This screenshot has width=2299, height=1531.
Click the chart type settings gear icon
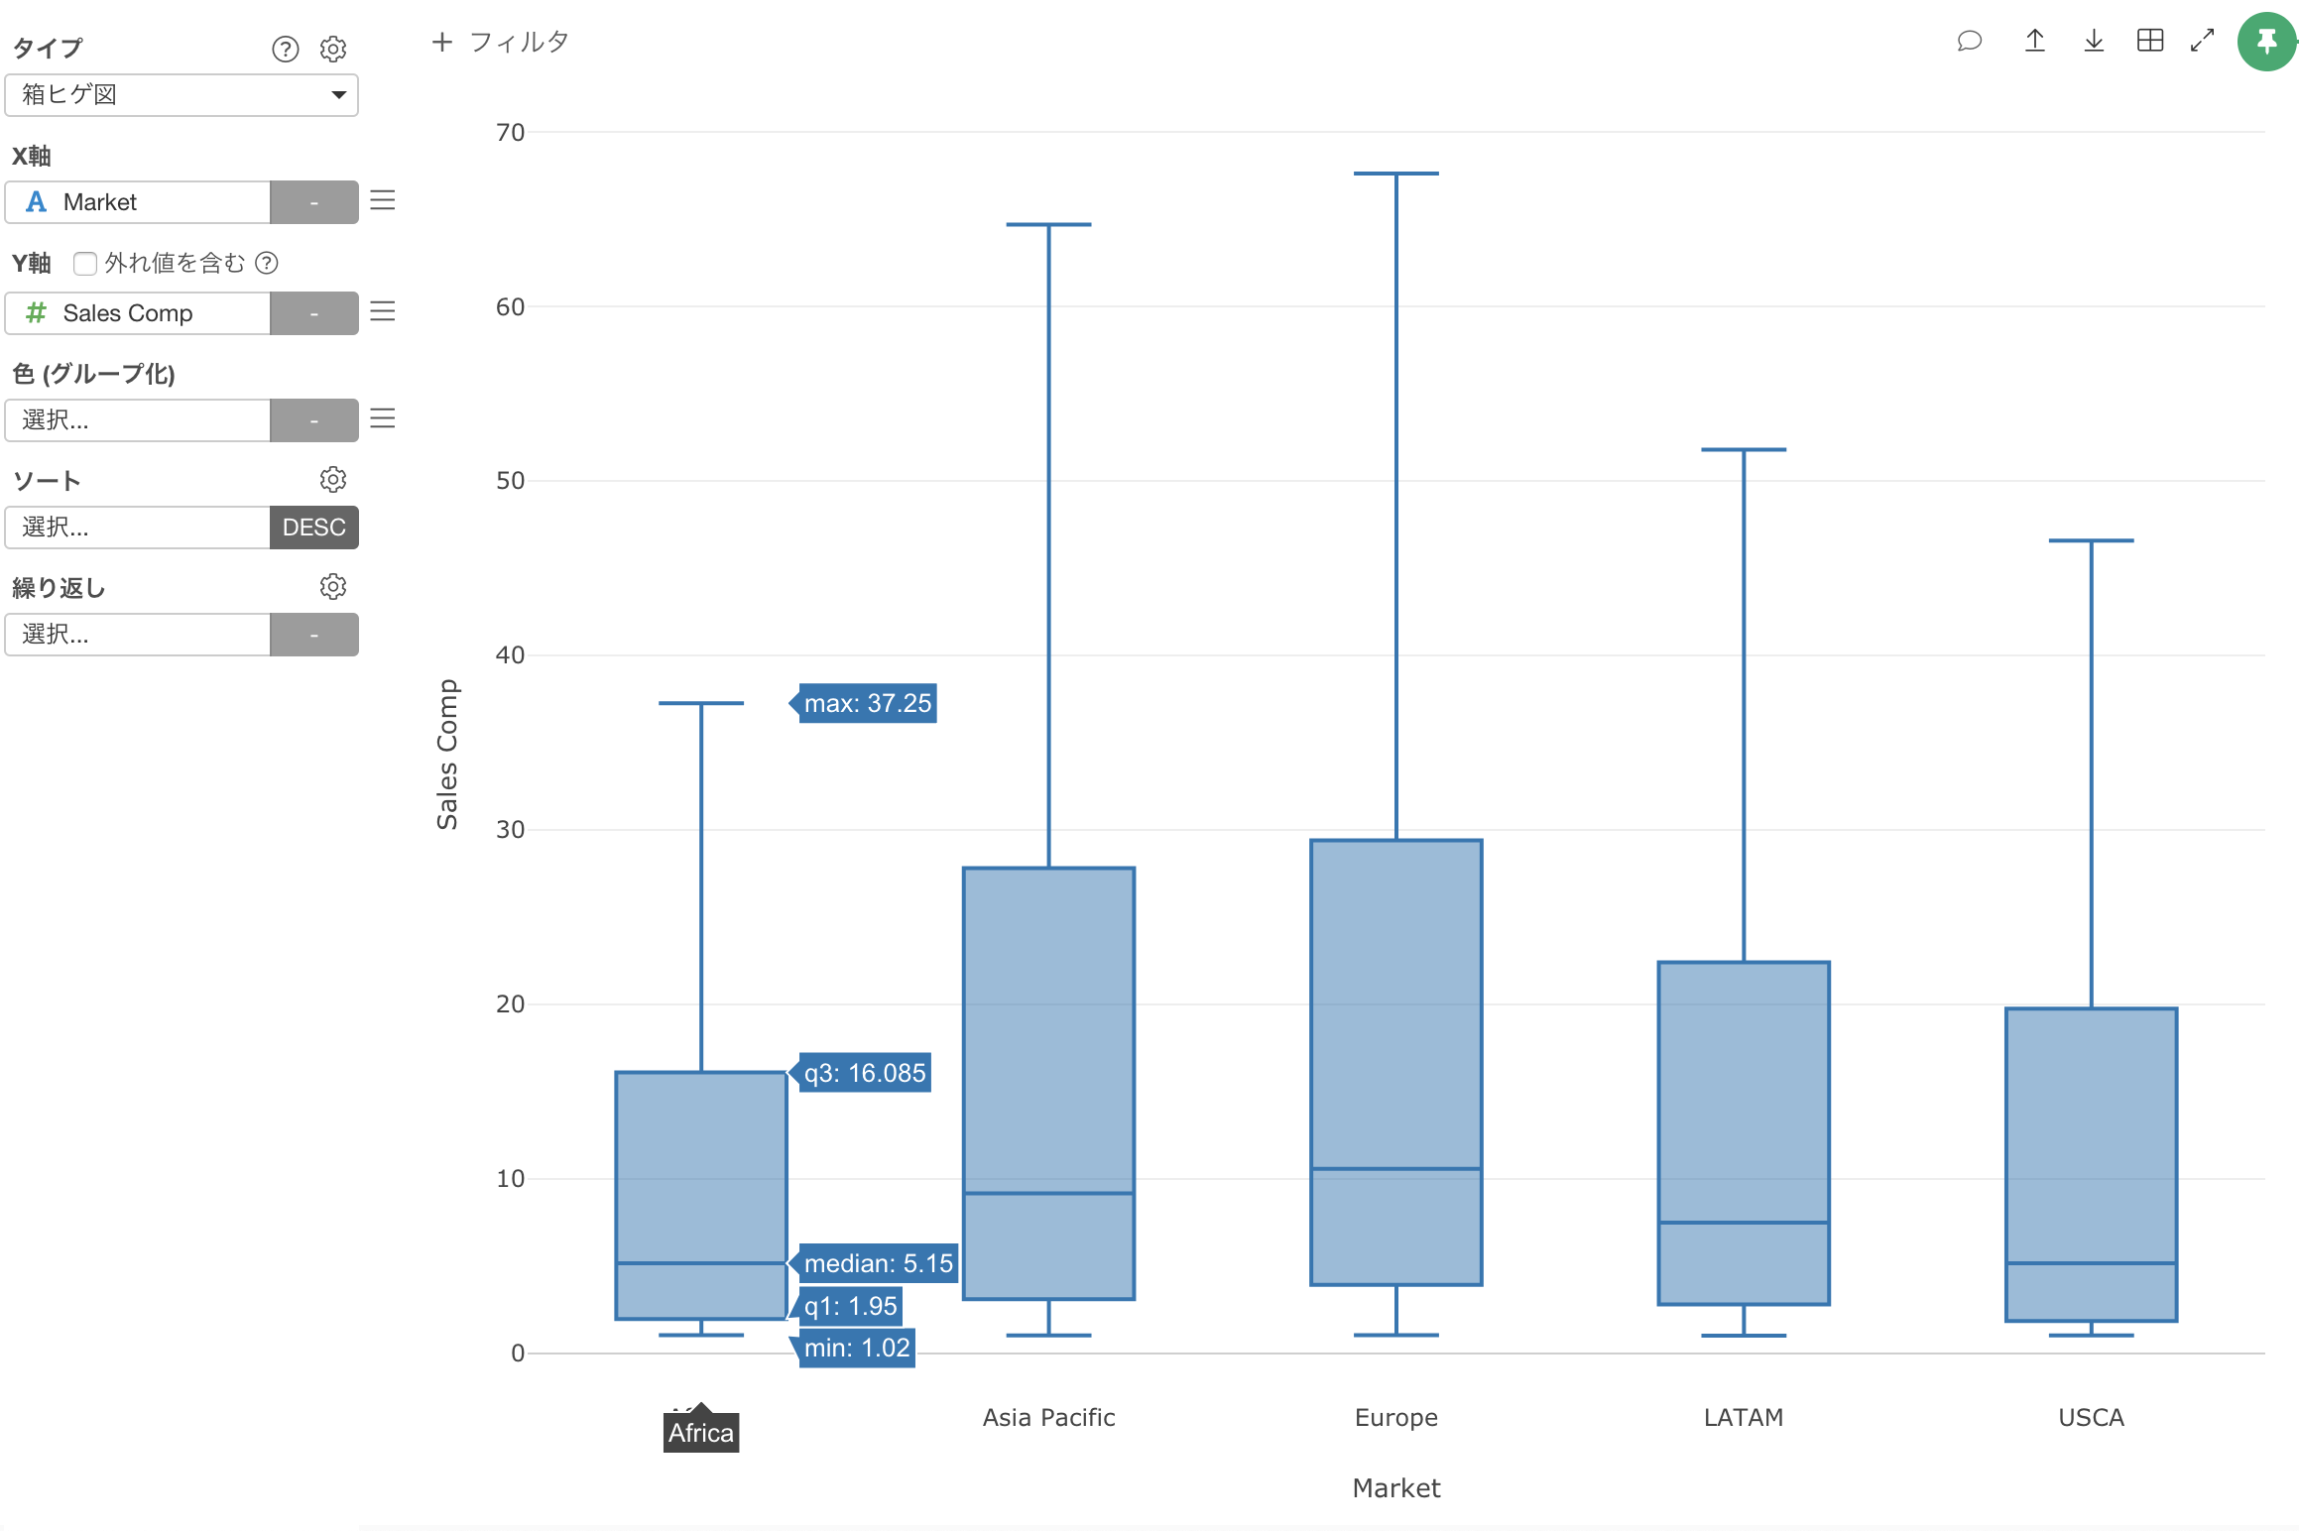tap(338, 47)
